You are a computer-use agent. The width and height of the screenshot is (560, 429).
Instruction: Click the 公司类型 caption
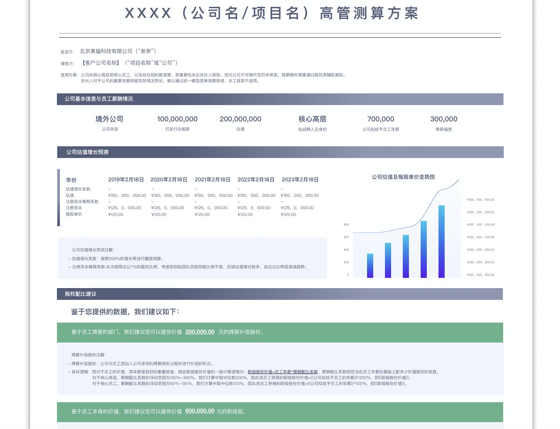click(110, 129)
